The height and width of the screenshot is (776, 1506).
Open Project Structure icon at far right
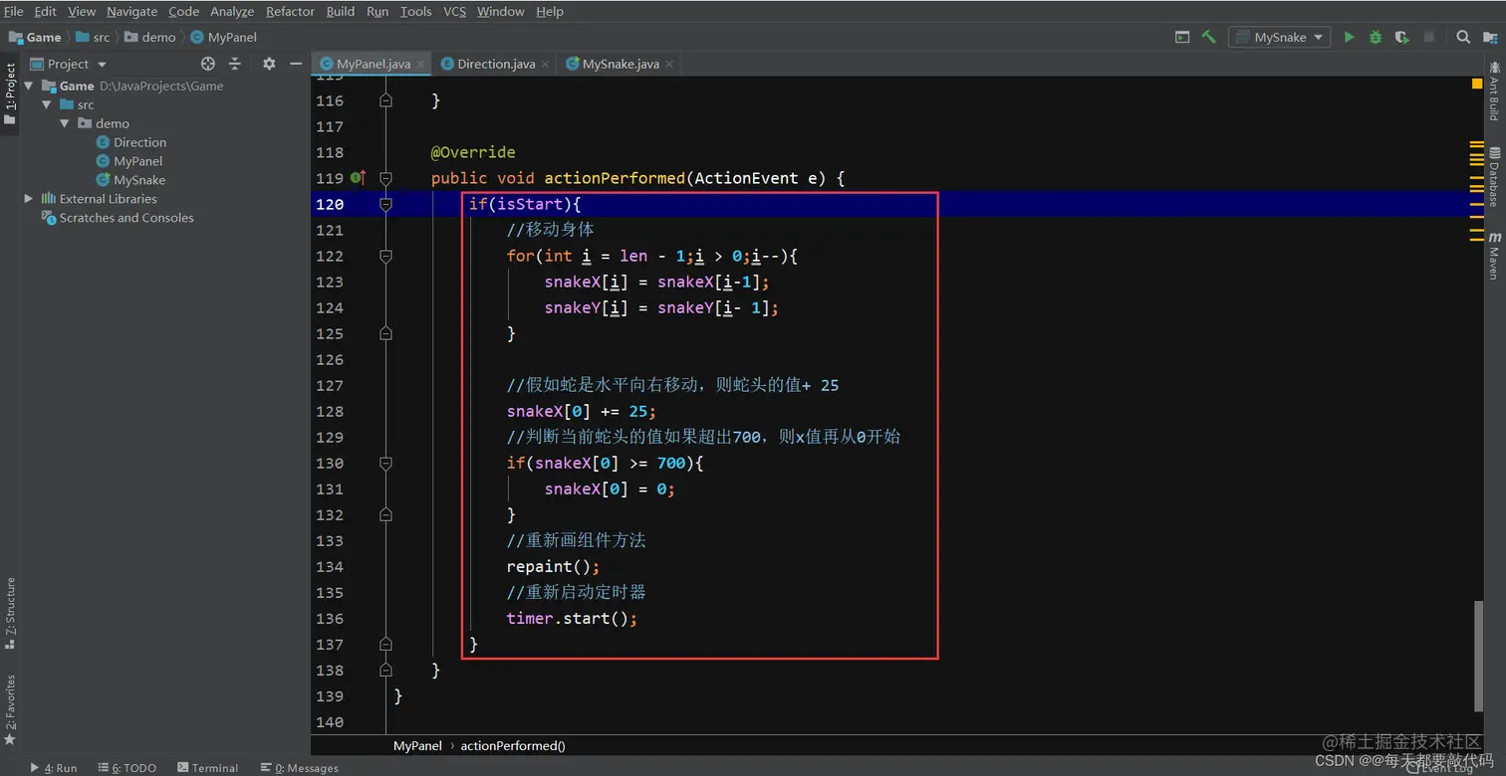[1490, 37]
